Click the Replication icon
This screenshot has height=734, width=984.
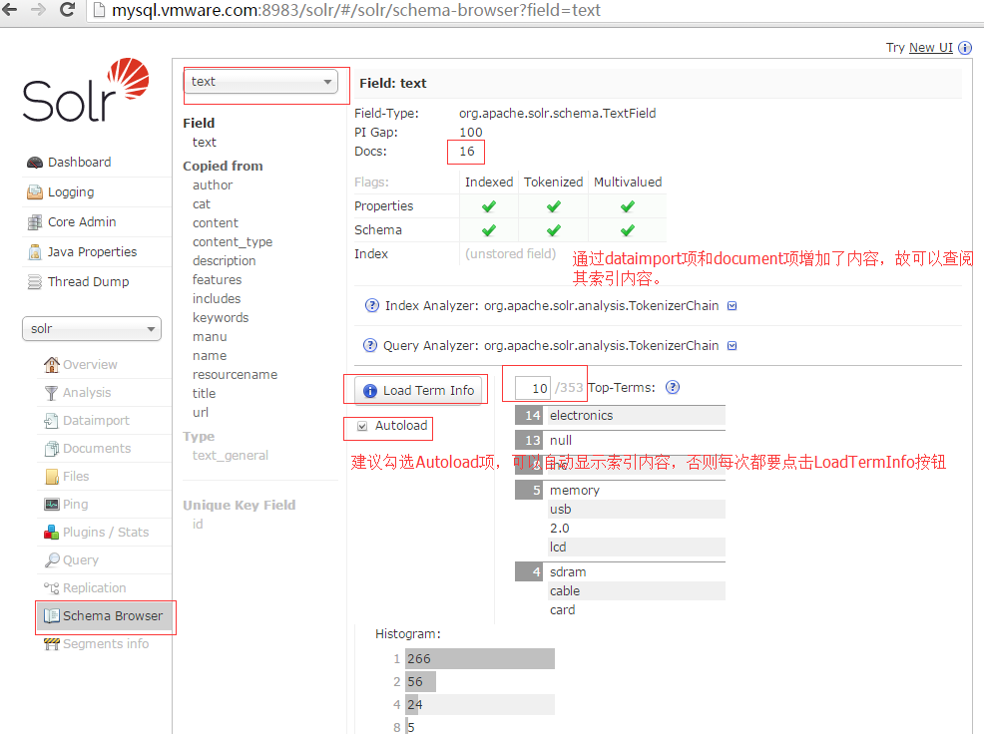point(52,588)
